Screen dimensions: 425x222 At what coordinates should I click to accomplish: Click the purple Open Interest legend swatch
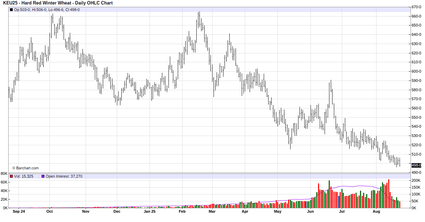point(43,176)
